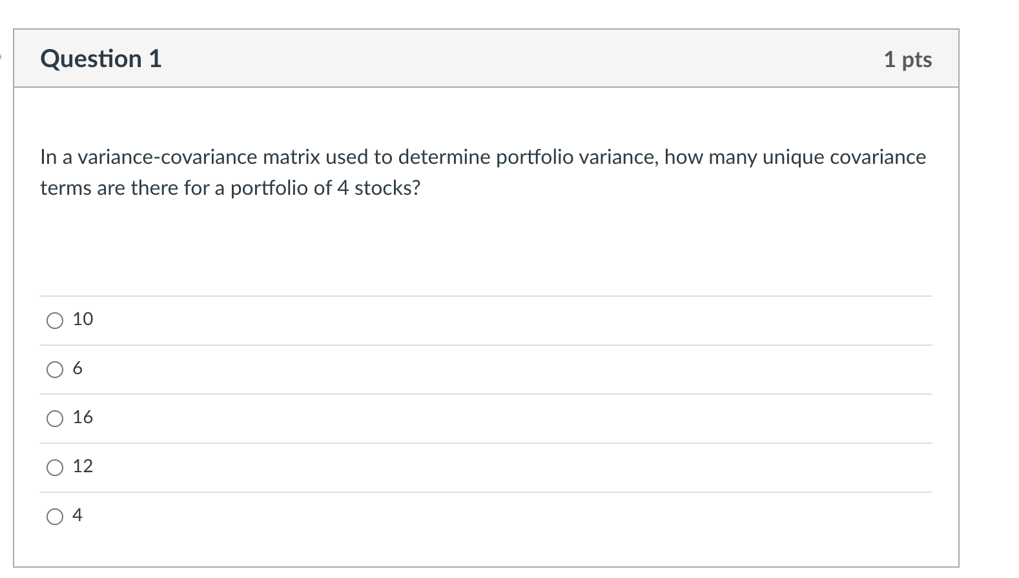Click the answer option text "6"
The height and width of the screenshot is (578, 1019).
click(77, 368)
